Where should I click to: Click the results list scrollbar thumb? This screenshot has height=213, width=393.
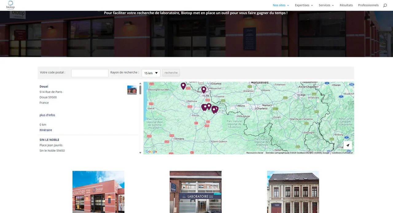[140, 90]
